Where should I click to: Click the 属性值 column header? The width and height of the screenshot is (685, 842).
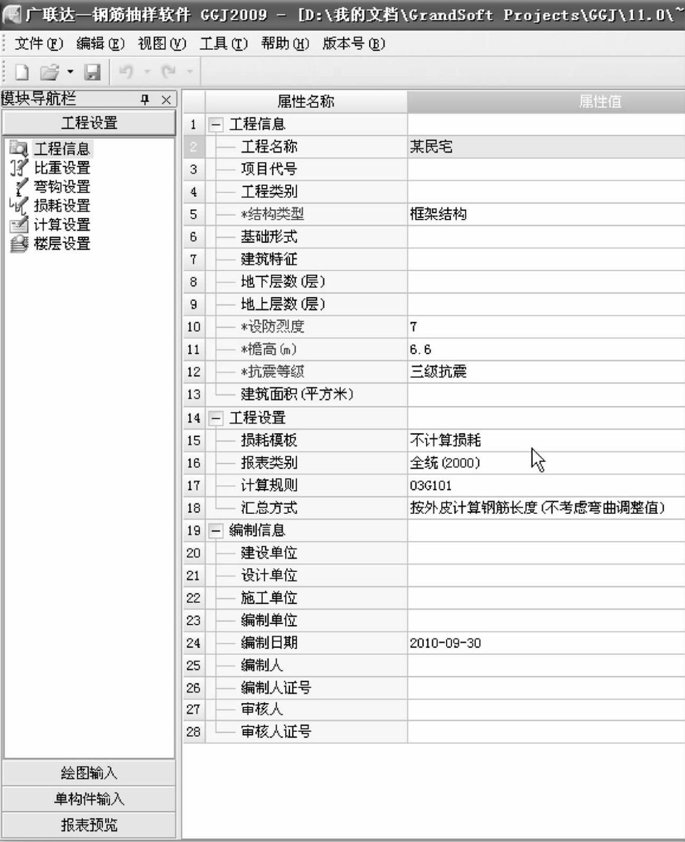[x=546, y=102]
